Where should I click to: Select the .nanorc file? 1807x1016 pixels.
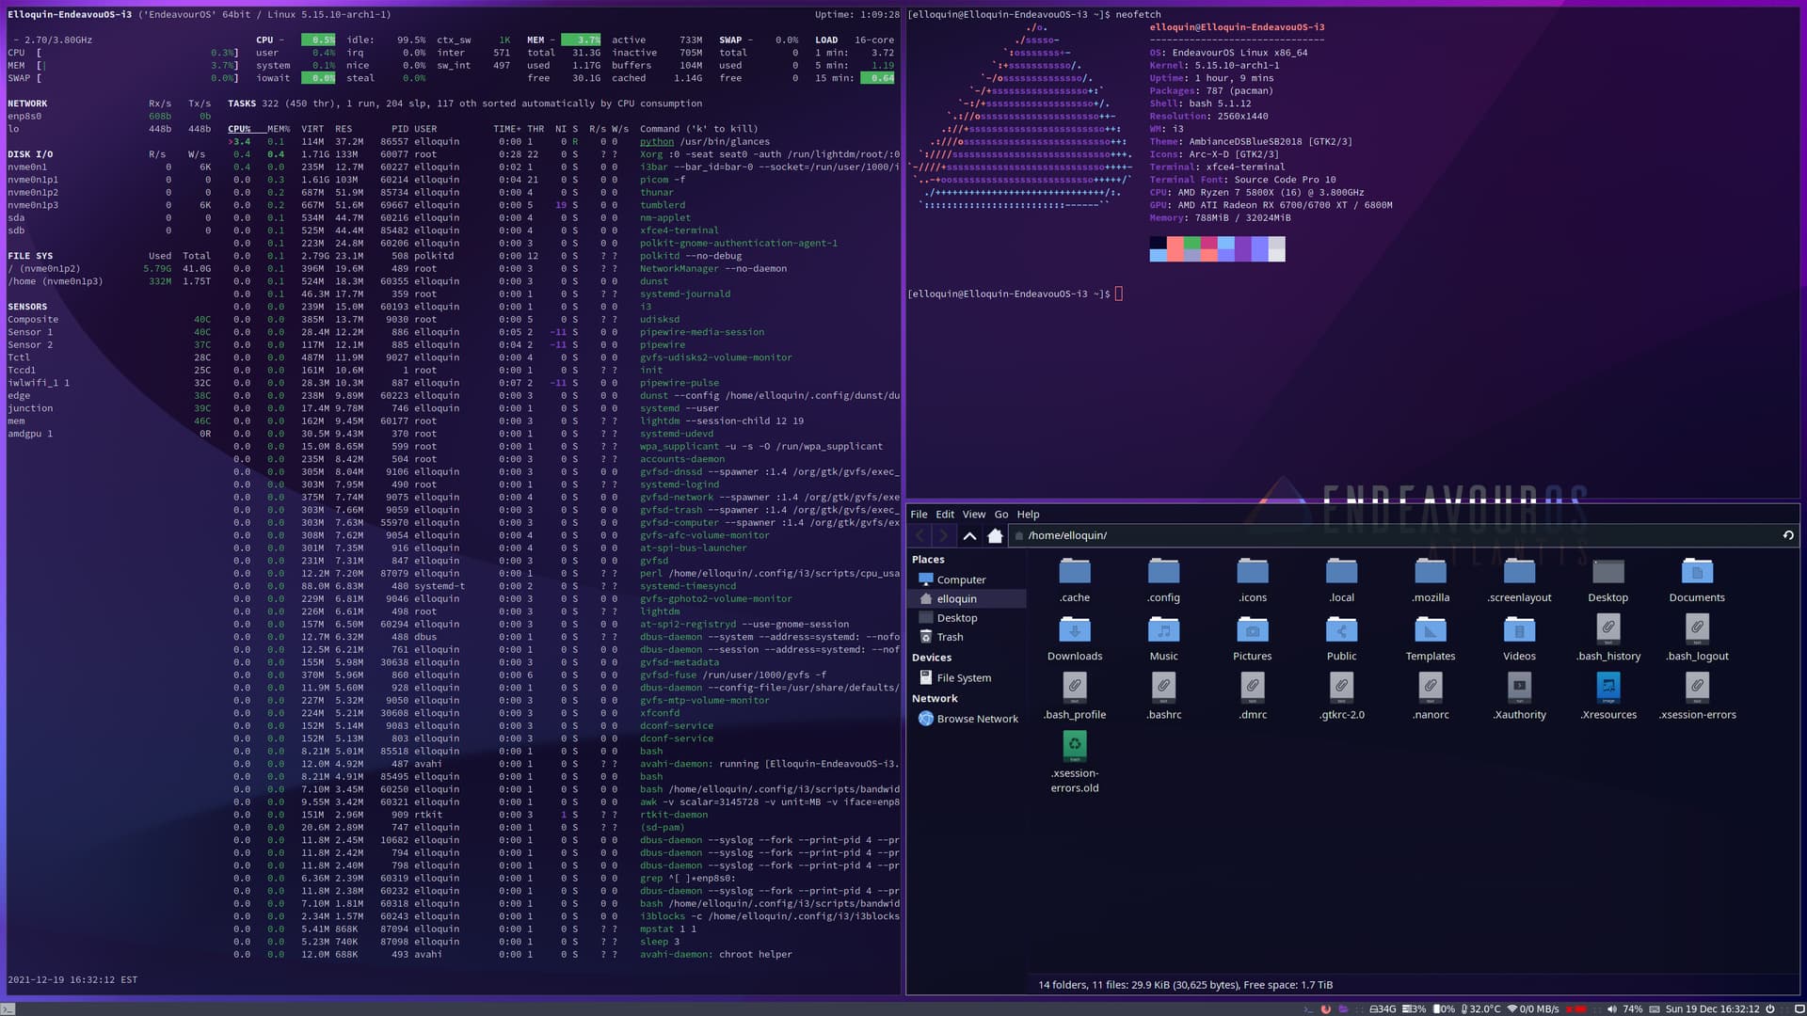pyautogui.click(x=1431, y=696)
